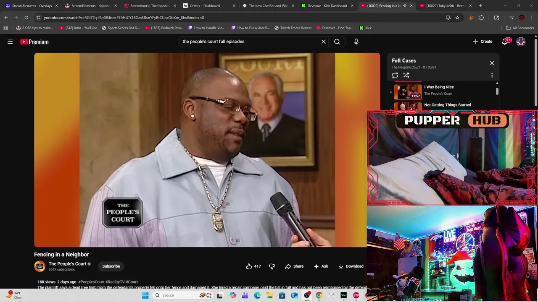
Task: Play "I Was Being Nice" playlist video
Action: click(x=439, y=87)
